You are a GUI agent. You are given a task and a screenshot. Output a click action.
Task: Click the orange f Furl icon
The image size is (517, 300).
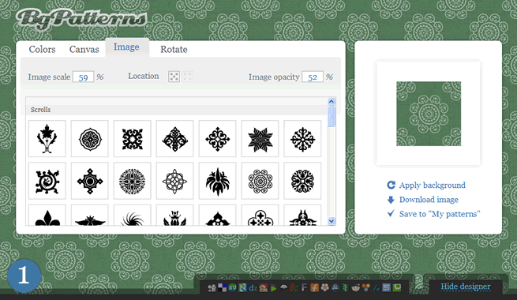point(315,287)
